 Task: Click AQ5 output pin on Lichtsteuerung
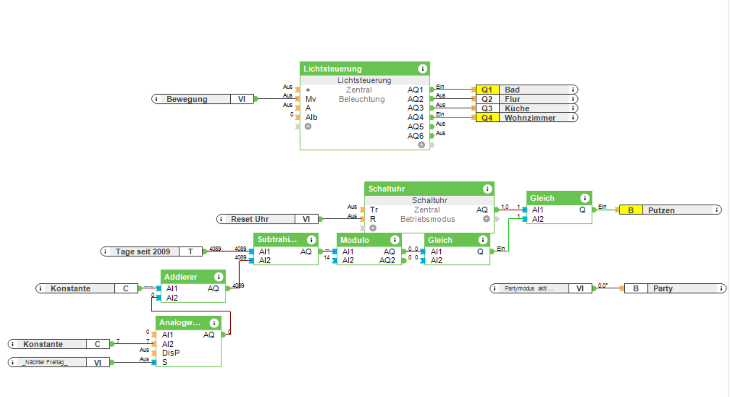(x=432, y=127)
